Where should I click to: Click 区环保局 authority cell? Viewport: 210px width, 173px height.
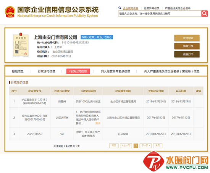pyautogui.click(x=123, y=134)
